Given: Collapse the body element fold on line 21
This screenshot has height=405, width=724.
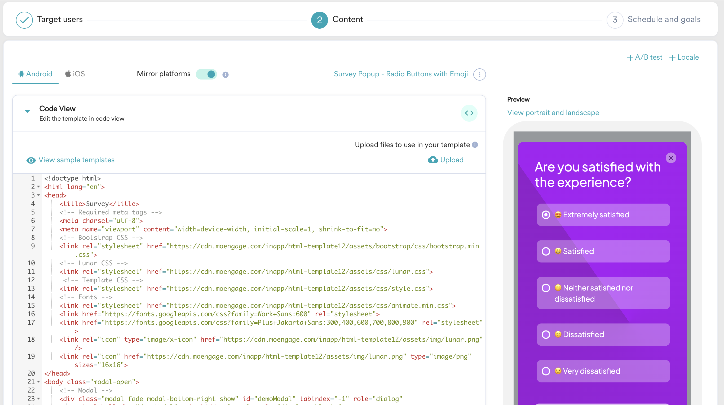Looking at the screenshot, I should point(38,382).
